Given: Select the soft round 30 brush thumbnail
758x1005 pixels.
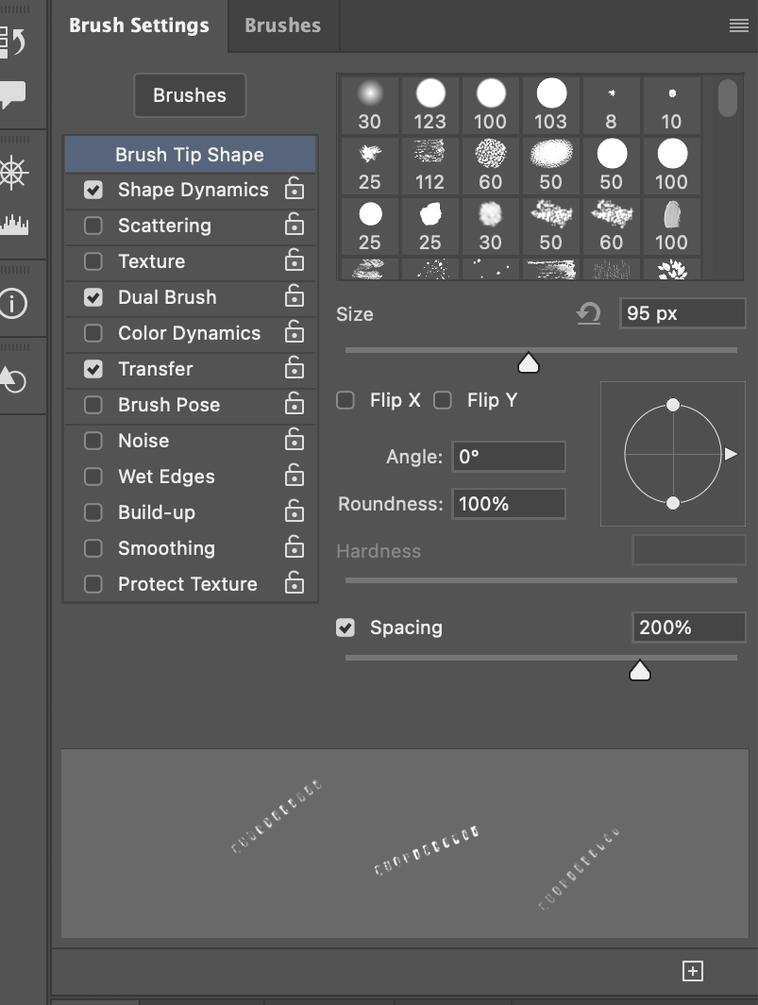Looking at the screenshot, I should [370, 106].
